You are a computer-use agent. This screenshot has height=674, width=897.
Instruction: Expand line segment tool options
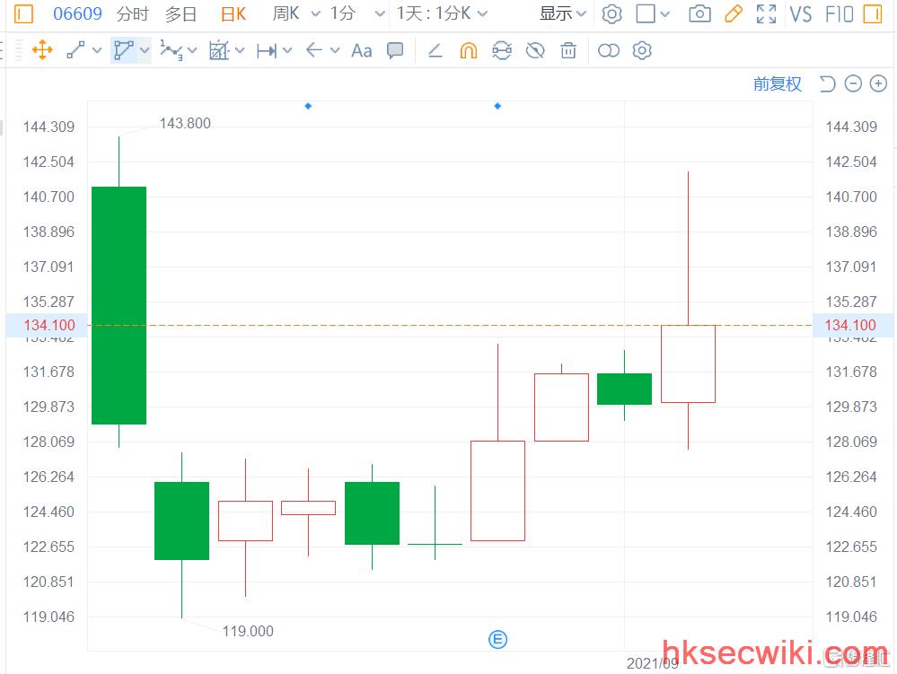97,50
